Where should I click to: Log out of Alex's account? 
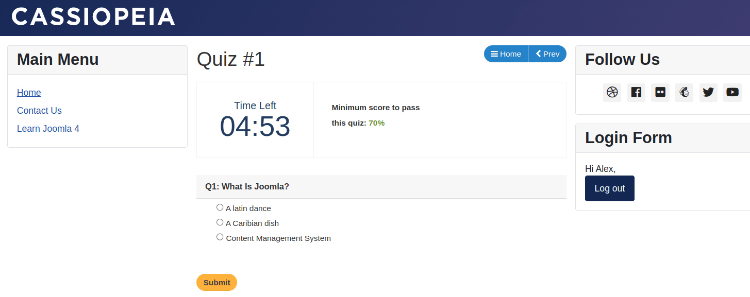[x=610, y=188]
